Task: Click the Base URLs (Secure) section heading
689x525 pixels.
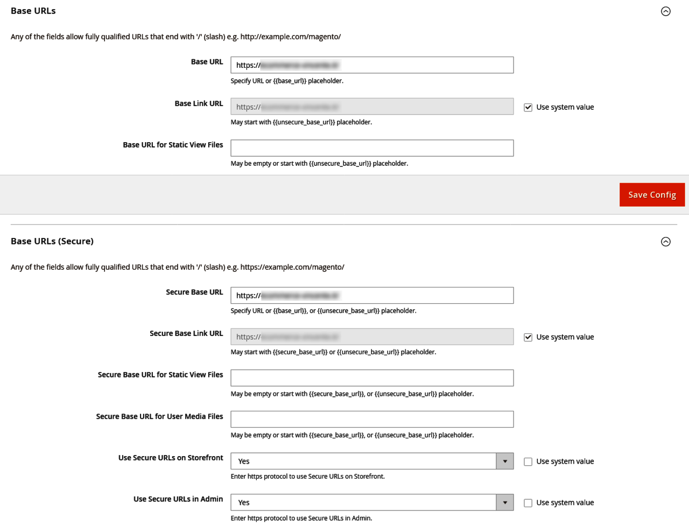Action: tap(52, 241)
